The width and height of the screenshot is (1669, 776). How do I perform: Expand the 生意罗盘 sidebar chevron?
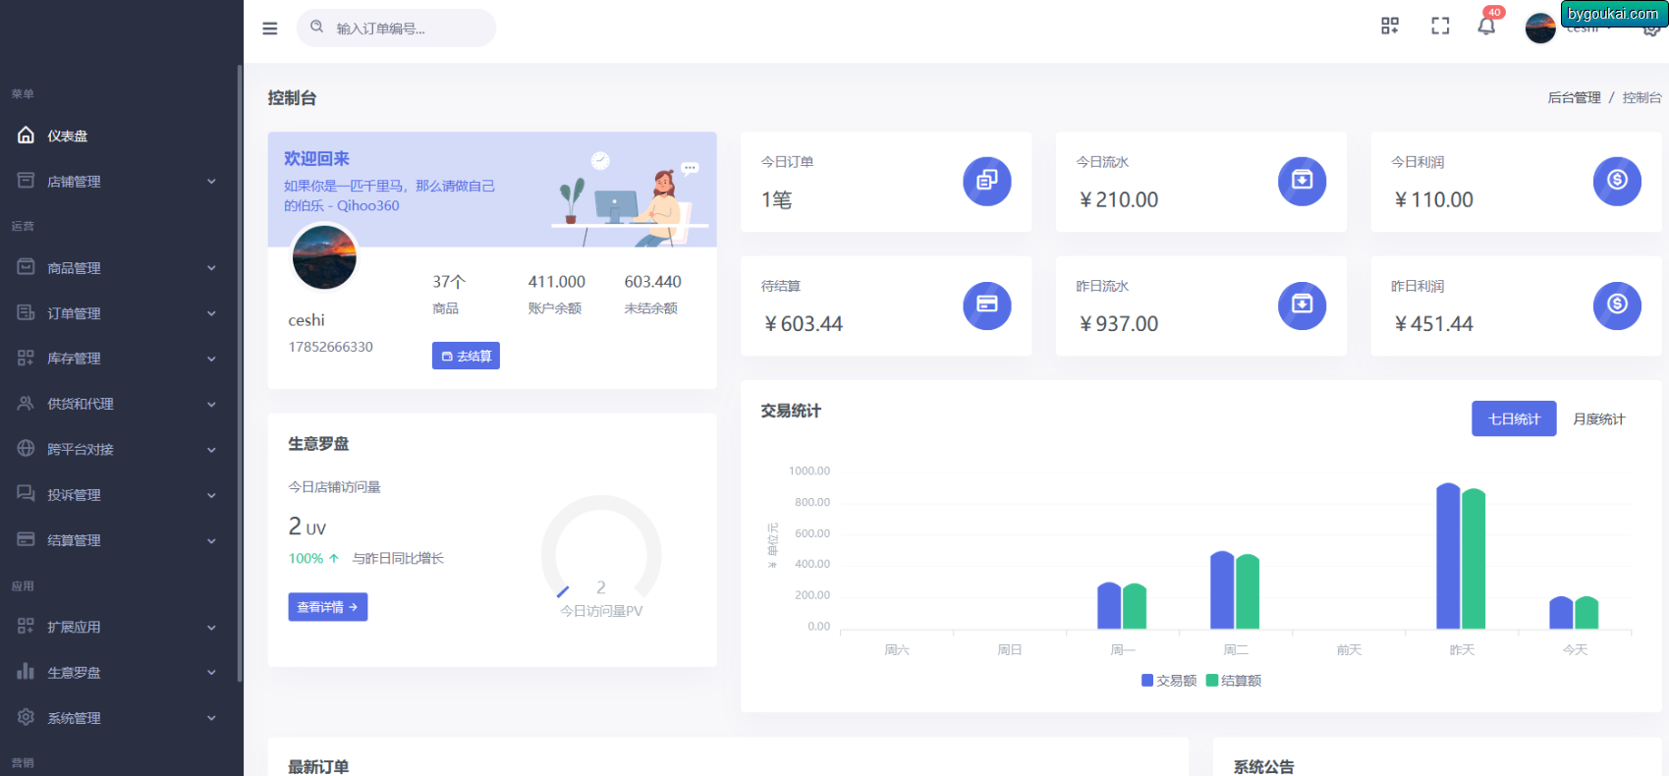tap(211, 673)
